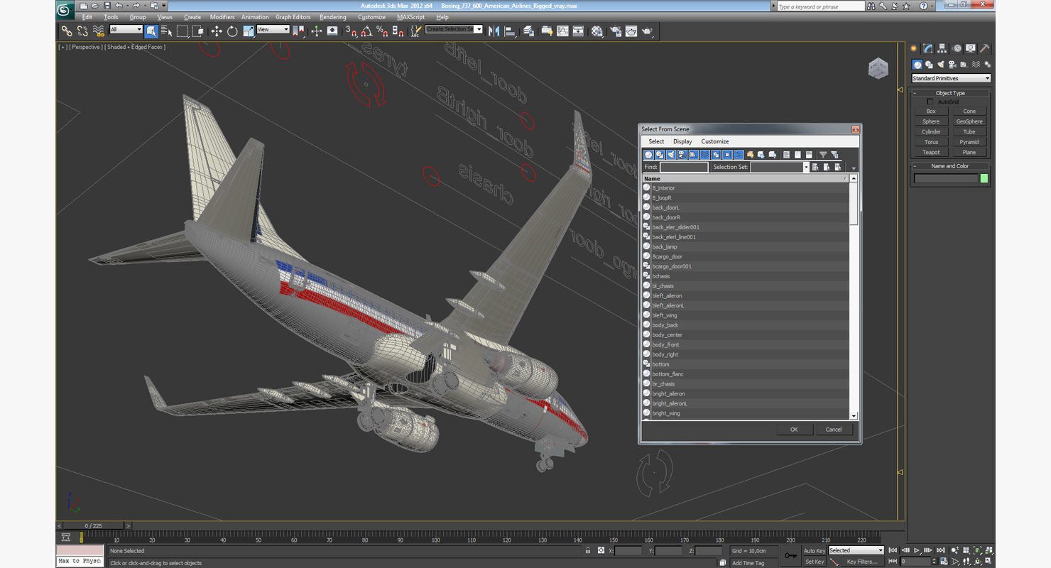Open Display menu in Select From Scene
Viewport: 1051px width, 568px height.
click(x=682, y=141)
